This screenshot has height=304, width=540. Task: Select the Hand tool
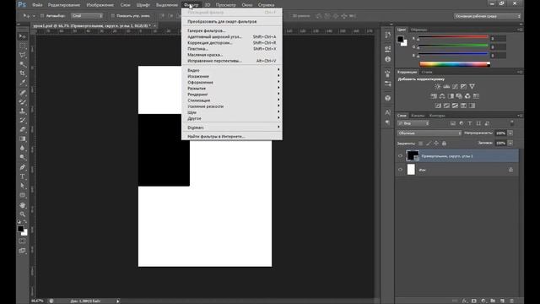23,205
